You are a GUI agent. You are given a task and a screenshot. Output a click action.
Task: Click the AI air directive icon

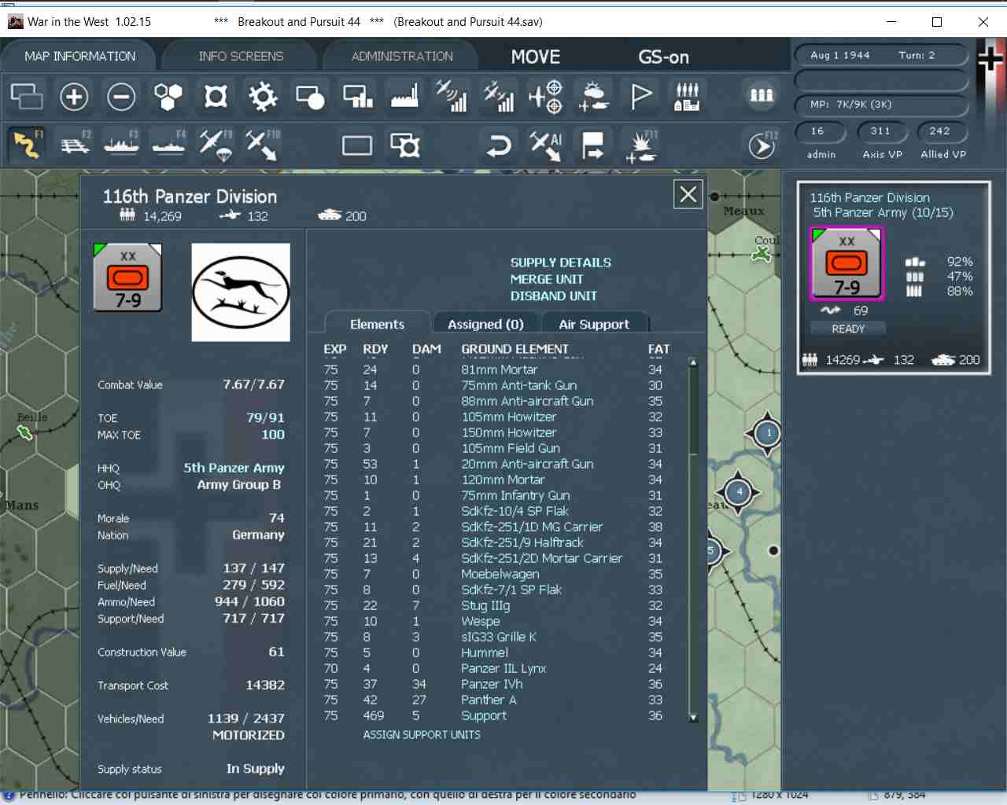[546, 145]
